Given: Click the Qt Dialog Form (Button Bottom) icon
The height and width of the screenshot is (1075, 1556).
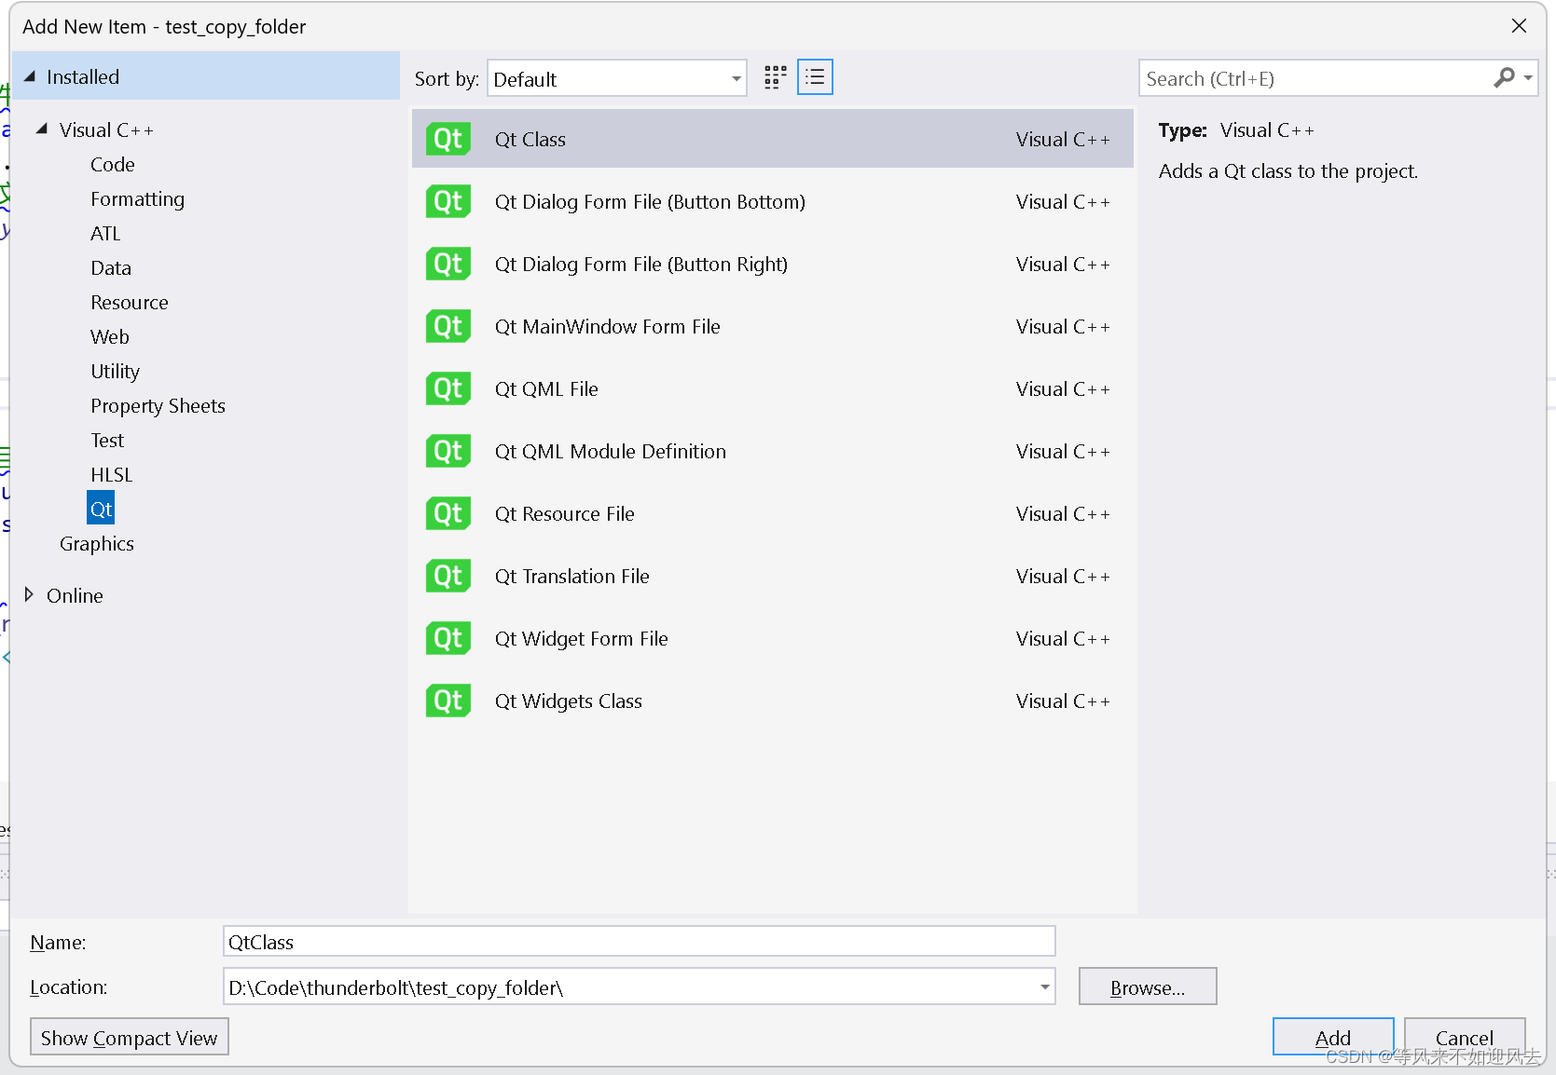Looking at the screenshot, I should pos(448,201).
